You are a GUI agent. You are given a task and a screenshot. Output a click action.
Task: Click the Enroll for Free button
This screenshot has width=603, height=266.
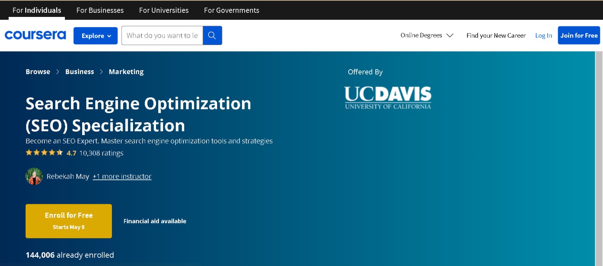pos(69,221)
